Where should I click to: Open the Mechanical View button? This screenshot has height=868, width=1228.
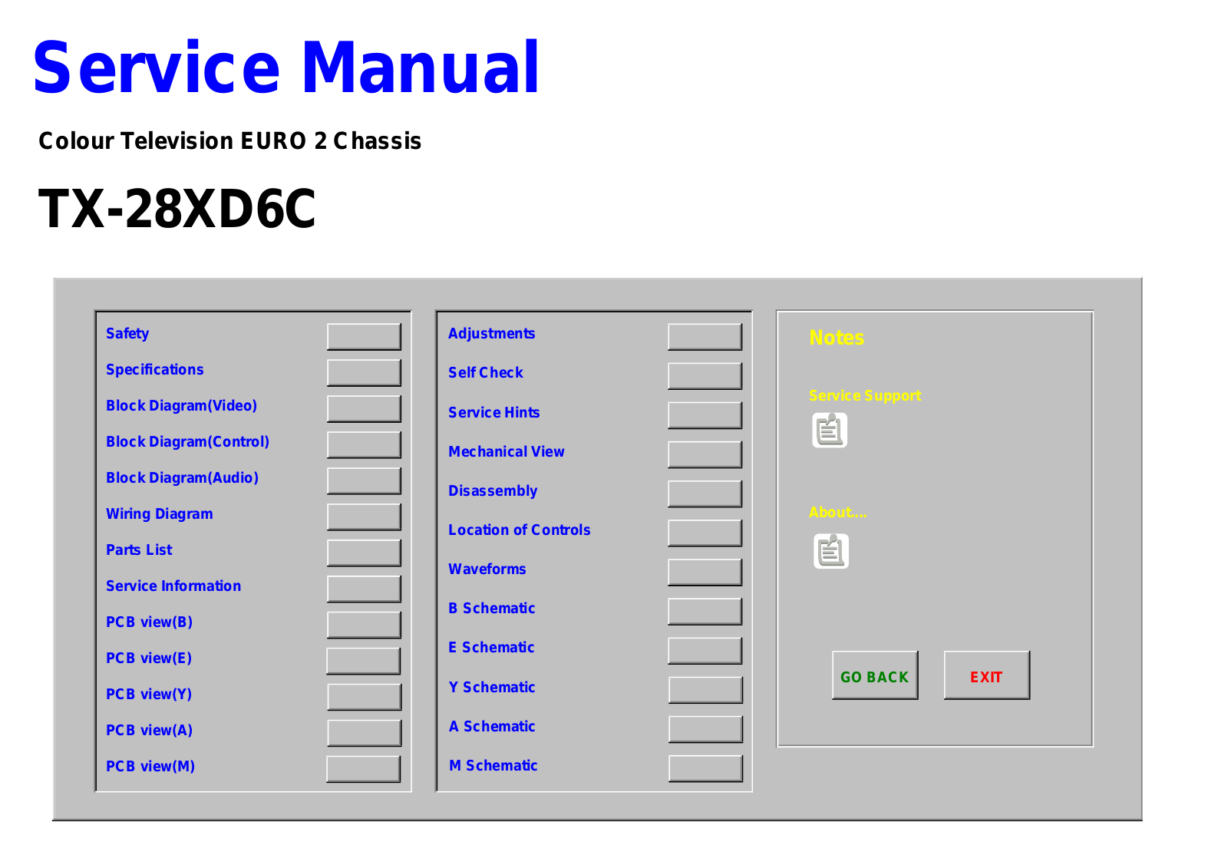tap(705, 454)
